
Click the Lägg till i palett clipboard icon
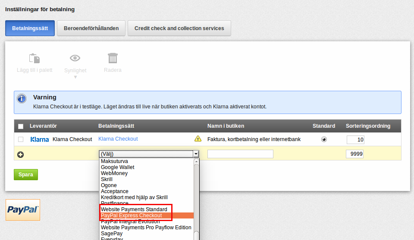click(34, 58)
